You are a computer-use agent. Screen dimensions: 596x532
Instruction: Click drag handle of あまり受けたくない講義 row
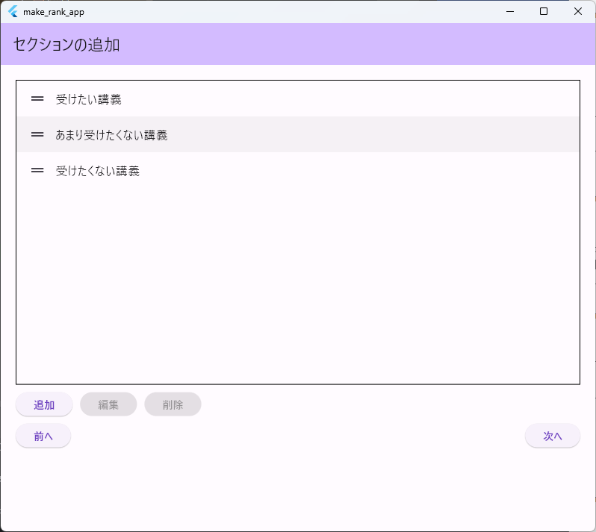point(37,134)
